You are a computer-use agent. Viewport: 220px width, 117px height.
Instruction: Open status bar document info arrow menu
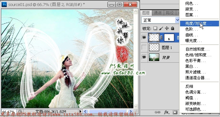pyautogui.click(x=80, y=111)
